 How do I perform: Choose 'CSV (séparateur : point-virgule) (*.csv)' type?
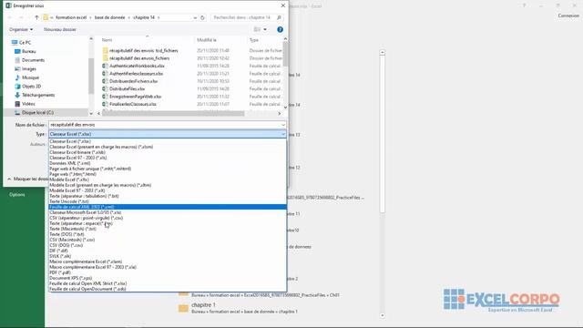click(168, 218)
